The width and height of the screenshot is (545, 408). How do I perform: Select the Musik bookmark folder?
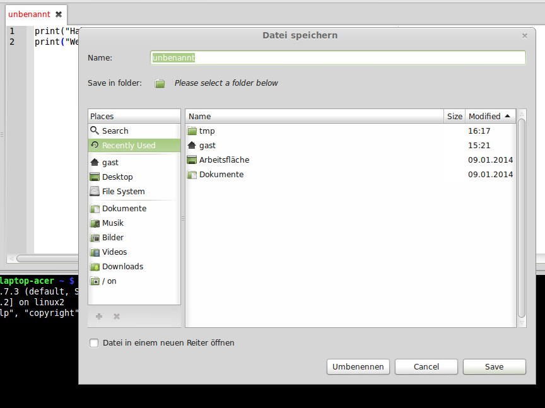(x=112, y=223)
